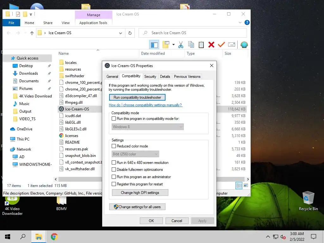The width and height of the screenshot is (324, 243).
Task: Click the Back navigation arrow
Action: click(9, 33)
